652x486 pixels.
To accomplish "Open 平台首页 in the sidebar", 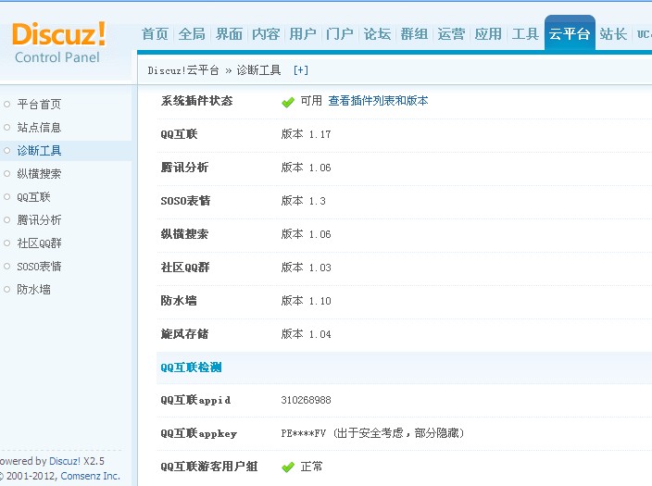I will (39, 105).
